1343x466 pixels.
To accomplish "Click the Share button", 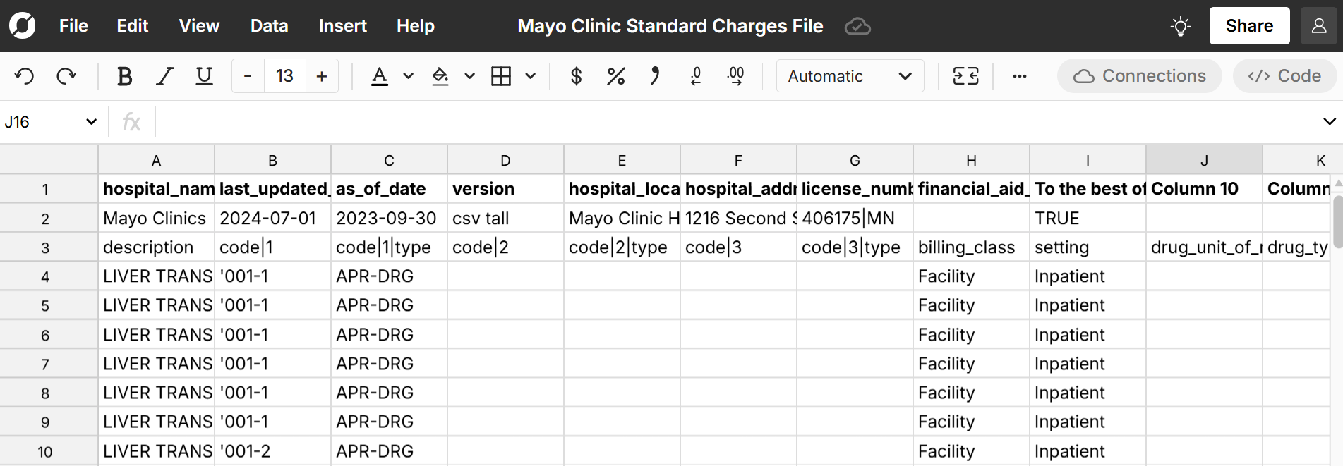I will click(1248, 26).
